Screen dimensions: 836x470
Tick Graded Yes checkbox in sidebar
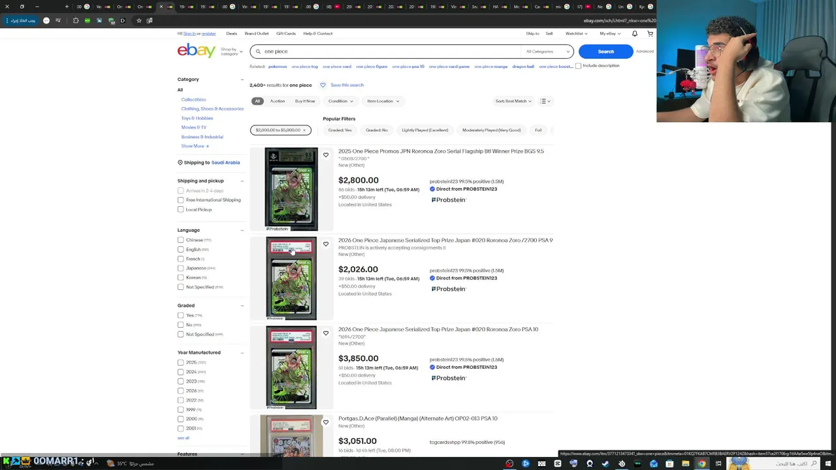click(180, 315)
